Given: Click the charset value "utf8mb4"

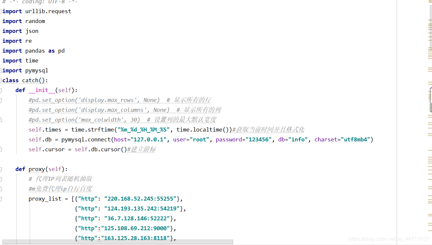Looking at the screenshot, I should (x=355, y=139).
